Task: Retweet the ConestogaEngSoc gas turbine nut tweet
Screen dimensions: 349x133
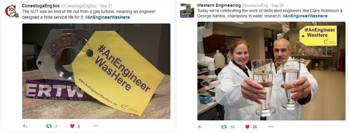Action: (49, 126)
